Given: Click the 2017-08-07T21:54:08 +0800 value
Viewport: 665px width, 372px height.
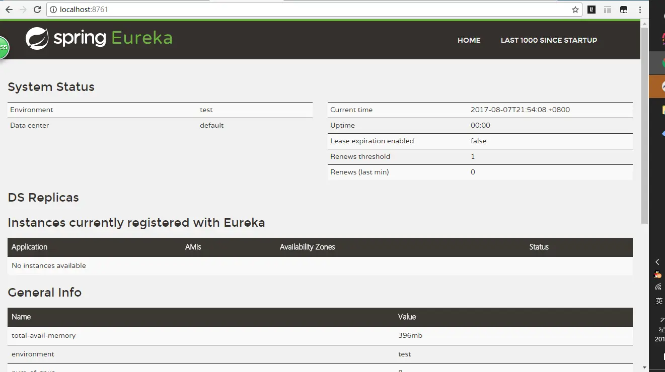Looking at the screenshot, I should pyautogui.click(x=520, y=110).
